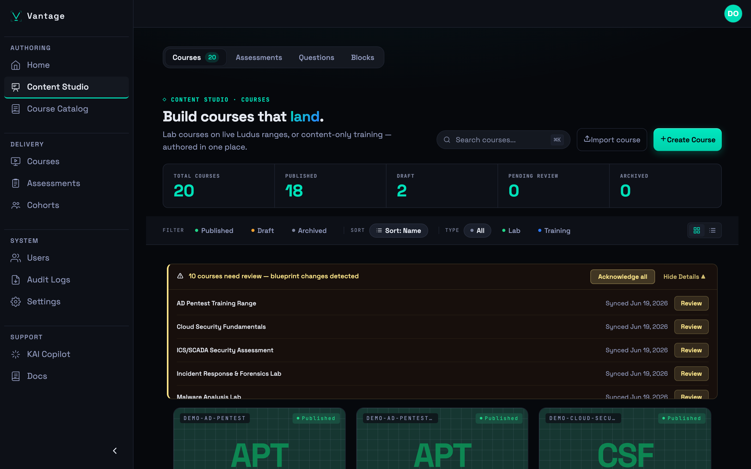751x469 pixels.
Task: Click the Docs page icon
Action: [16, 376]
